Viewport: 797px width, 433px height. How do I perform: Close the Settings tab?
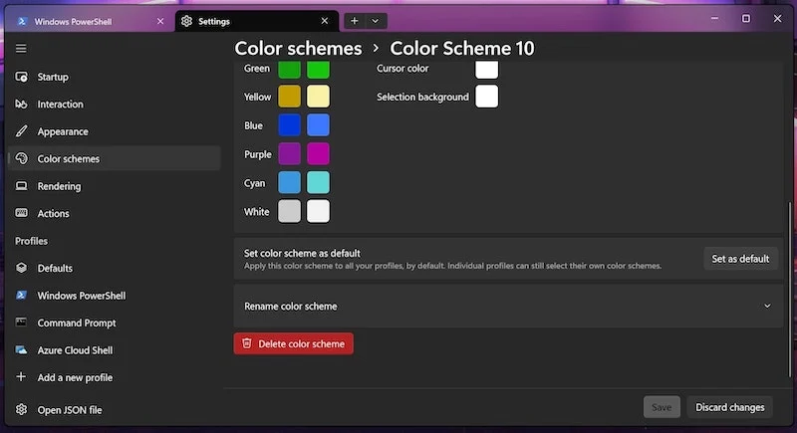[325, 21]
